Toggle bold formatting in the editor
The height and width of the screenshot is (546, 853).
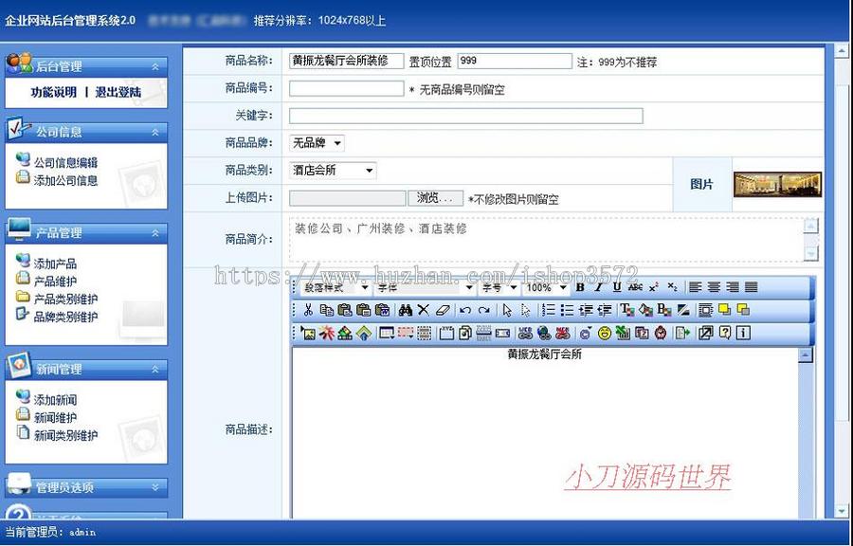coord(580,285)
